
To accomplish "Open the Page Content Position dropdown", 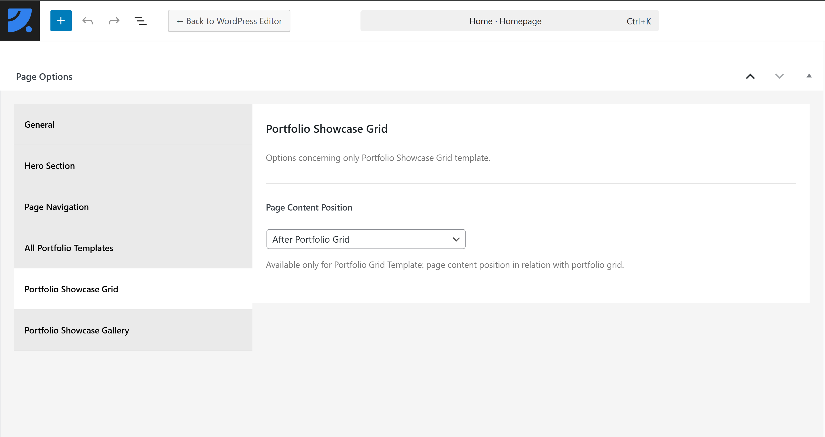I will click(x=366, y=239).
